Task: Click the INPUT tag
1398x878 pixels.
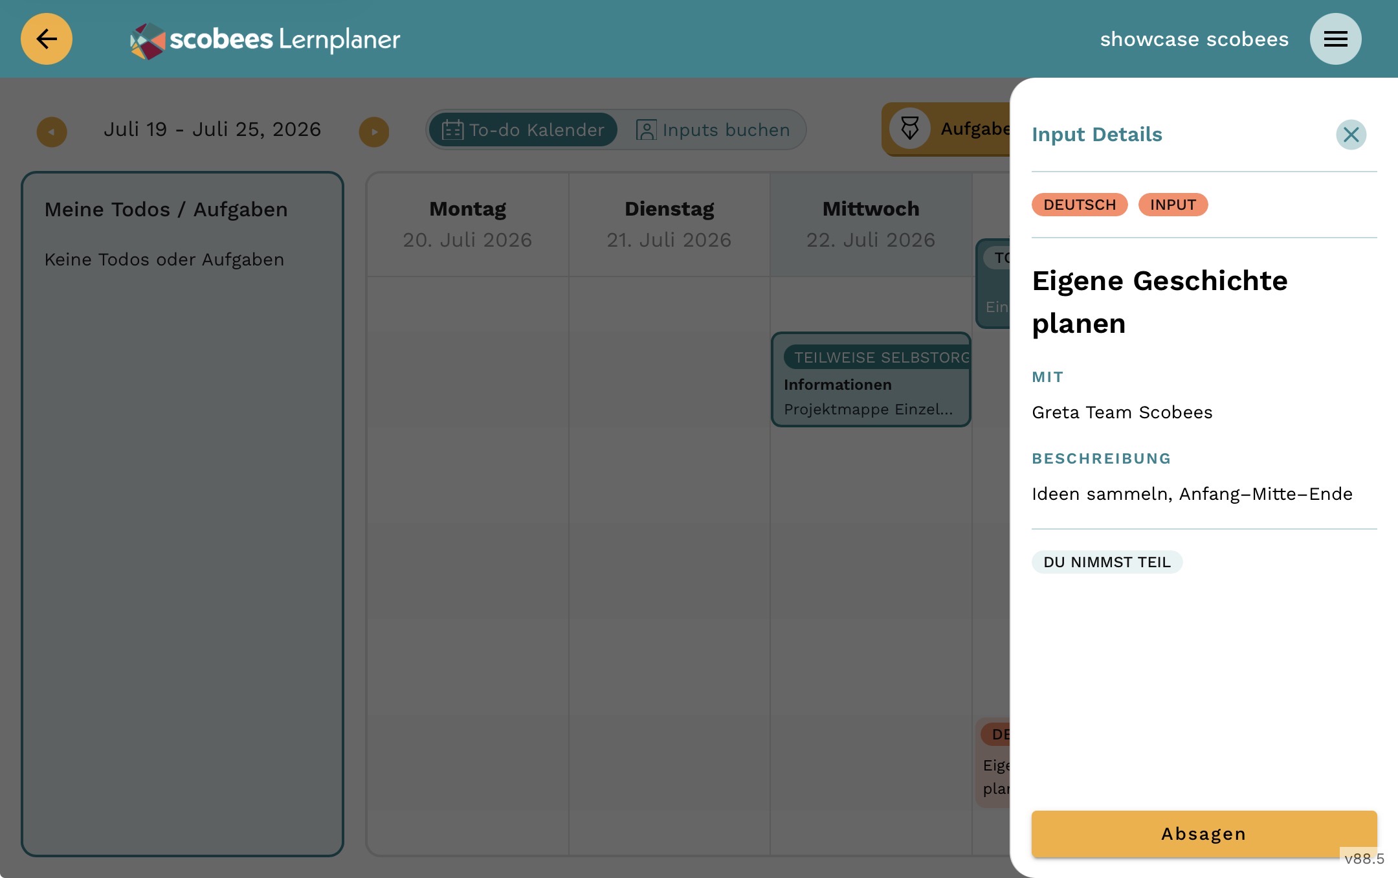Action: click(x=1173, y=205)
